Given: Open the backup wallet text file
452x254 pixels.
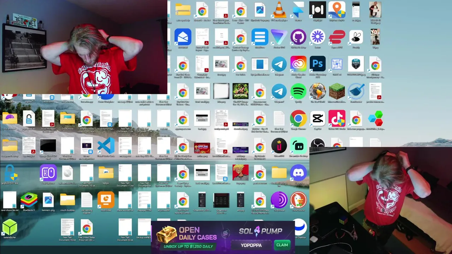Looking at the screenshot, I should click(144, 228).
